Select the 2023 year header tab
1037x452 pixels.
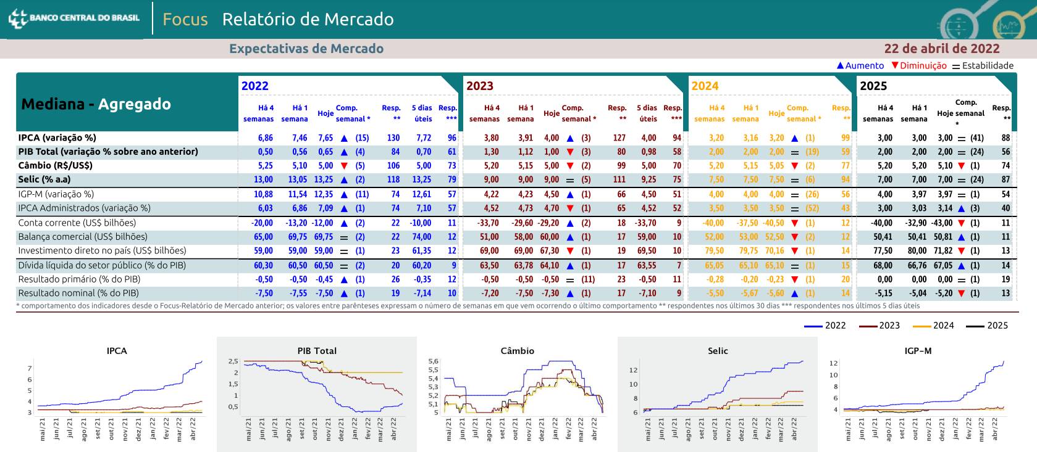tap(480, 86)
